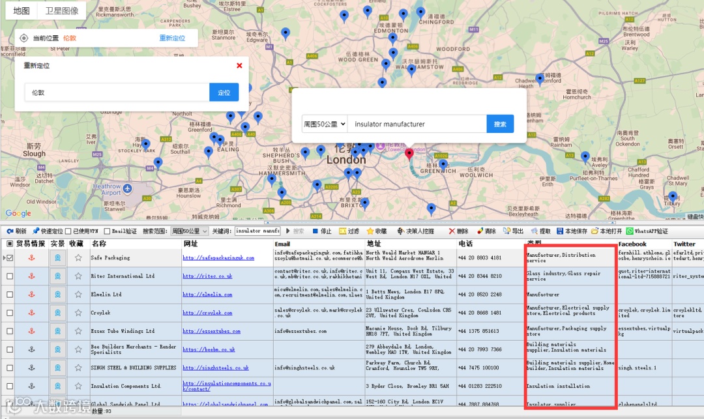This screenshot has height=419, width=704.
Task: Open street view for Essex Tube Windings Ltd
Action: coord(57,331)
